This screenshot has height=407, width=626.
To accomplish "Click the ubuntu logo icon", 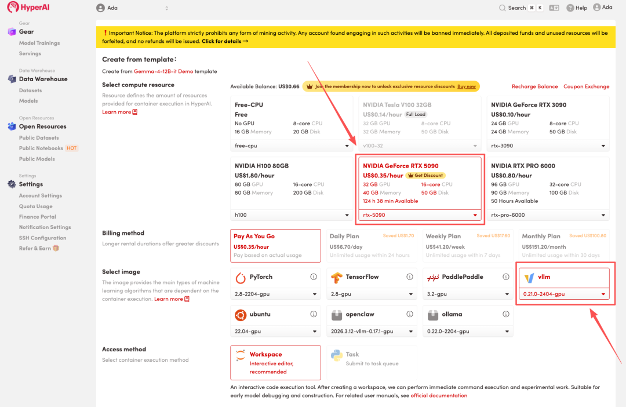I will click(241, 315).
